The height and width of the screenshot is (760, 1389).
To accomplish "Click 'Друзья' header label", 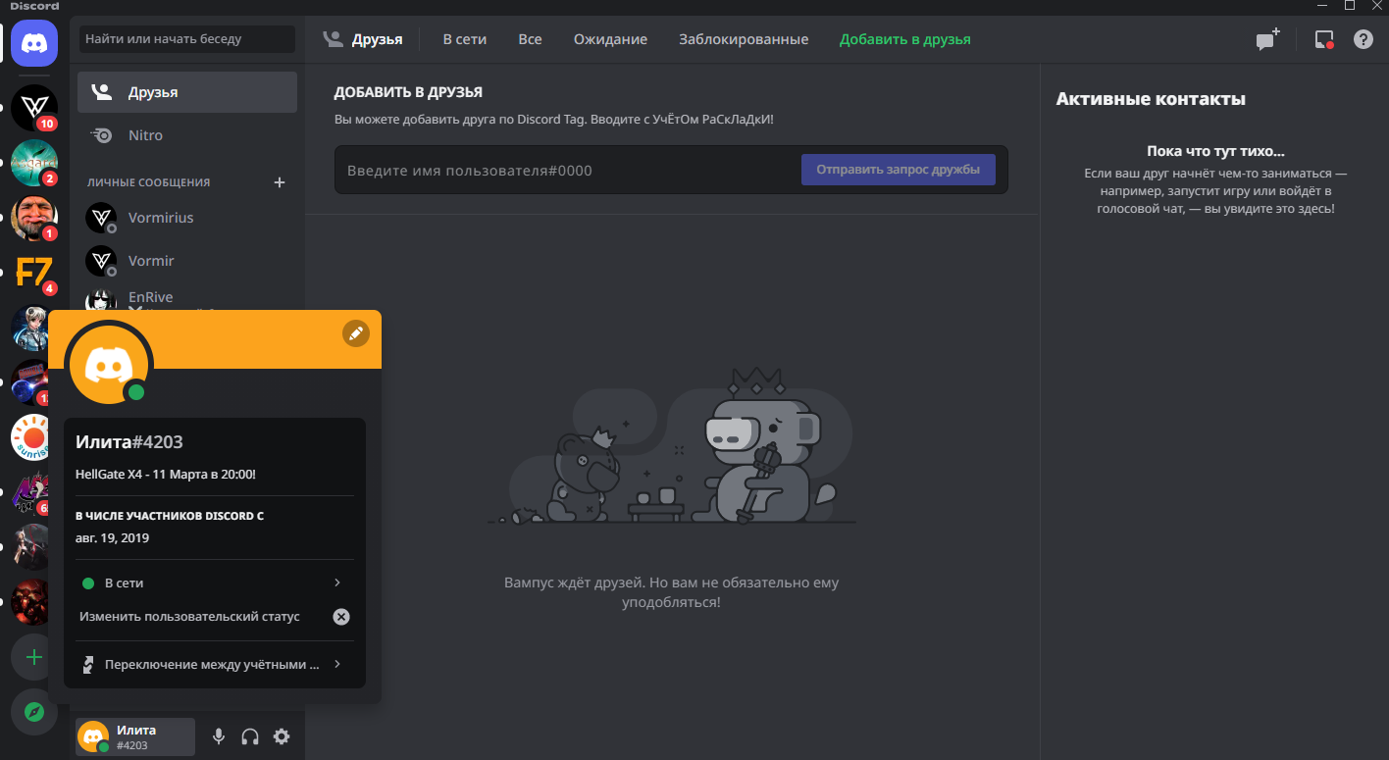I will click(x=378, y=39).
